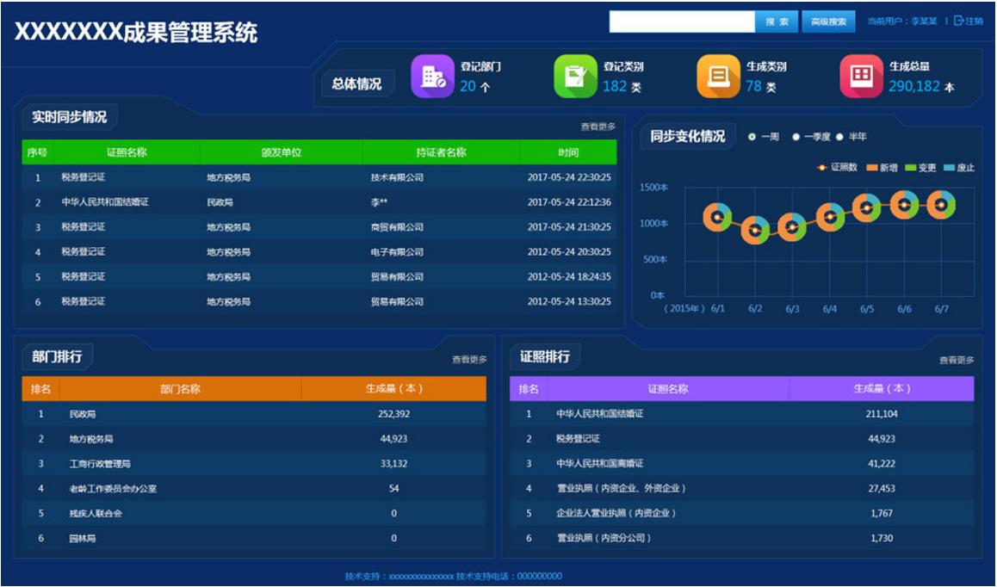The width and height of the screenshot is (997, 587).
Task: Click the orange 生成类别 icon
Action: (x=718, y=77)
